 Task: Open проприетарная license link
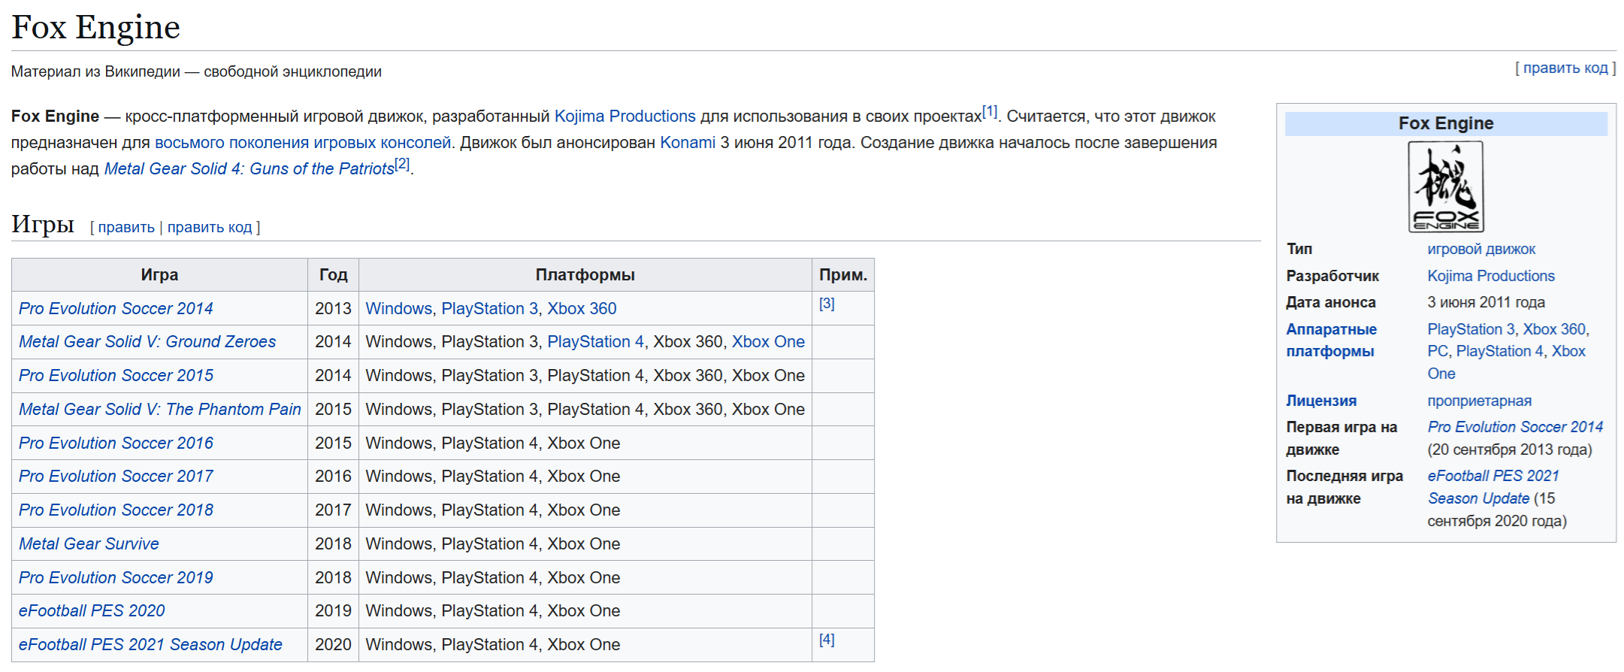tap(1479, 401)
